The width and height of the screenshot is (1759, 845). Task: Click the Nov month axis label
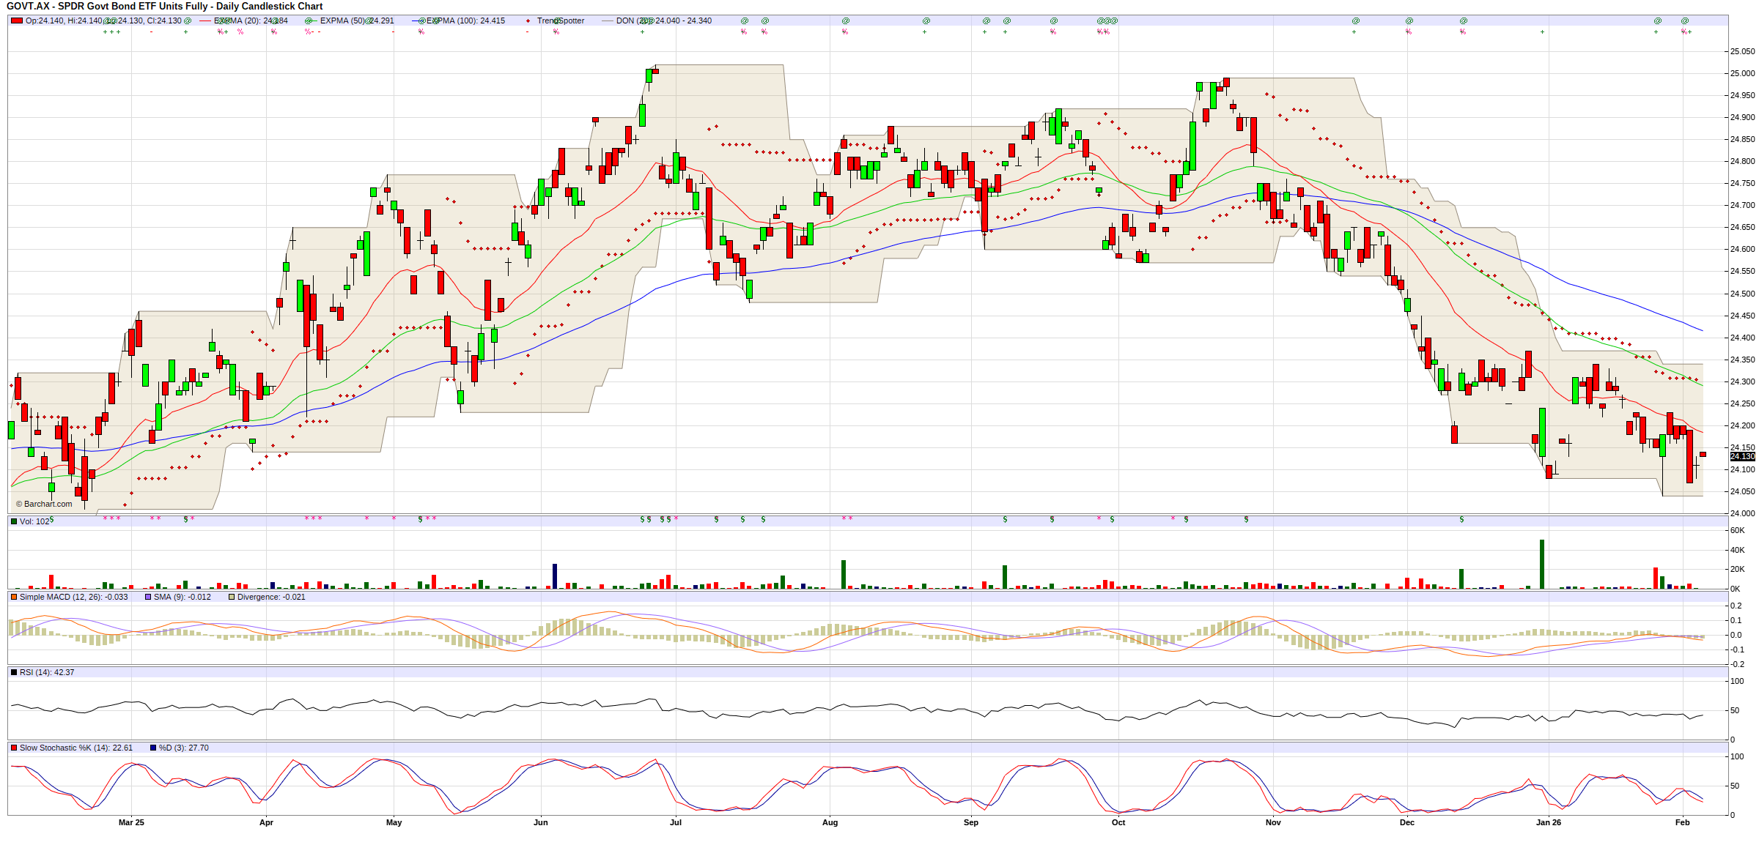coord(1273,822)
